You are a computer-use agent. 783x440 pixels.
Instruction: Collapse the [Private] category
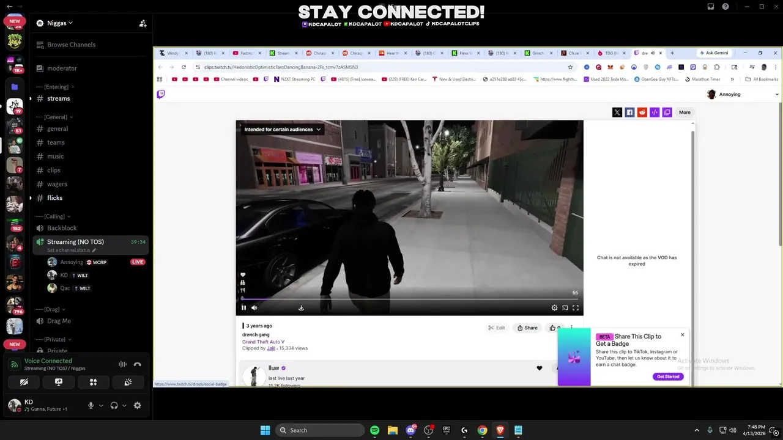(x=54, y=339)
